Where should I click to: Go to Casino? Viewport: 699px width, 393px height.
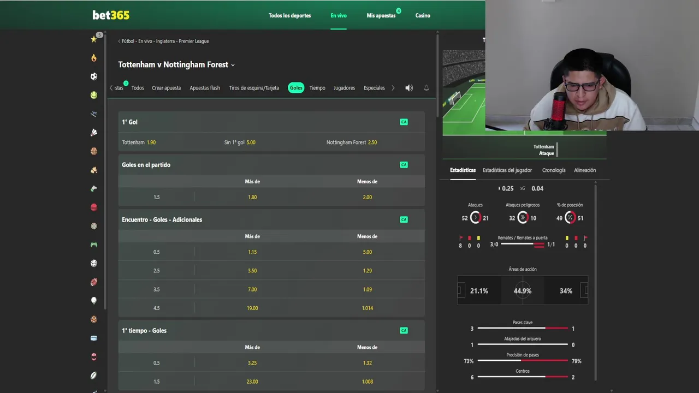pyautogui.click(x=423, y=15)
